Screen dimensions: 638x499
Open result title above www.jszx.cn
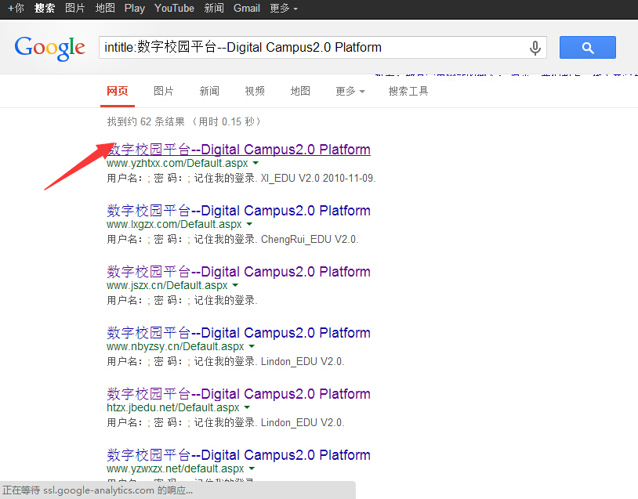(239, 272)
